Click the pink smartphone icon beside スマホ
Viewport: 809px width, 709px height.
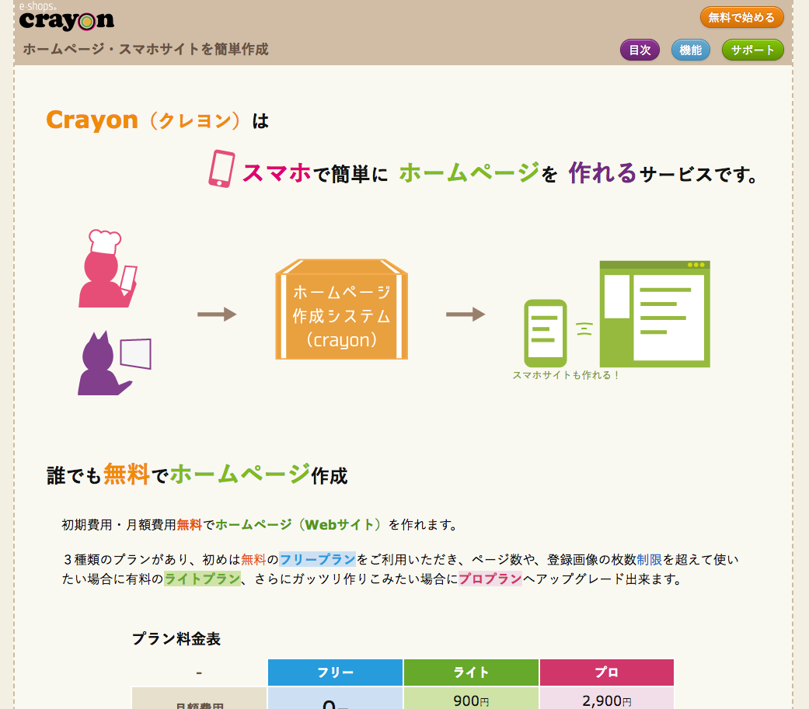(x=221, y=169)
